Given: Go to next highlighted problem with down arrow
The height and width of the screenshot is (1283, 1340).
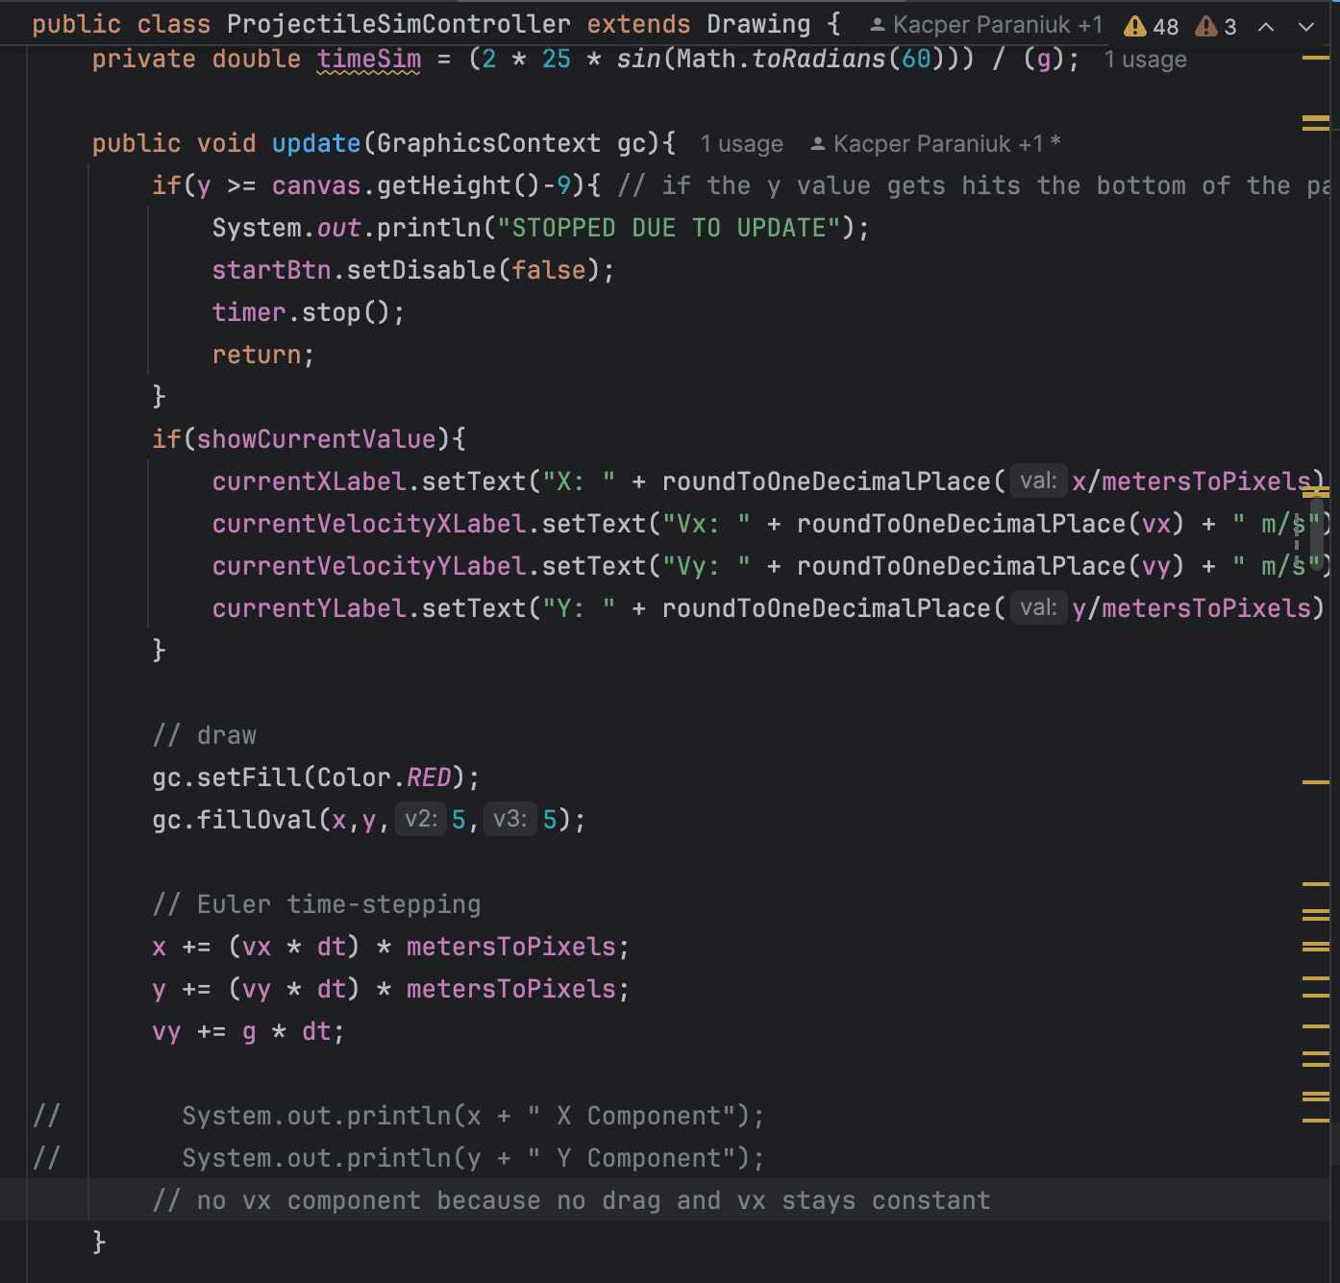Looking at the screenshot, I should tap(1305, 27).
